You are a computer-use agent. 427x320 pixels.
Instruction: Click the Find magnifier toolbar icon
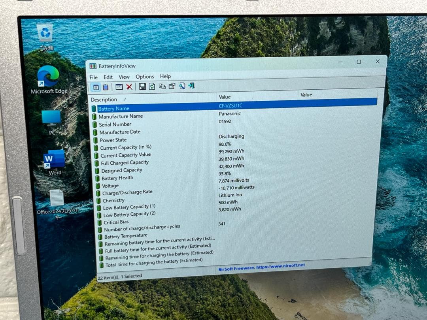point(182,86)
